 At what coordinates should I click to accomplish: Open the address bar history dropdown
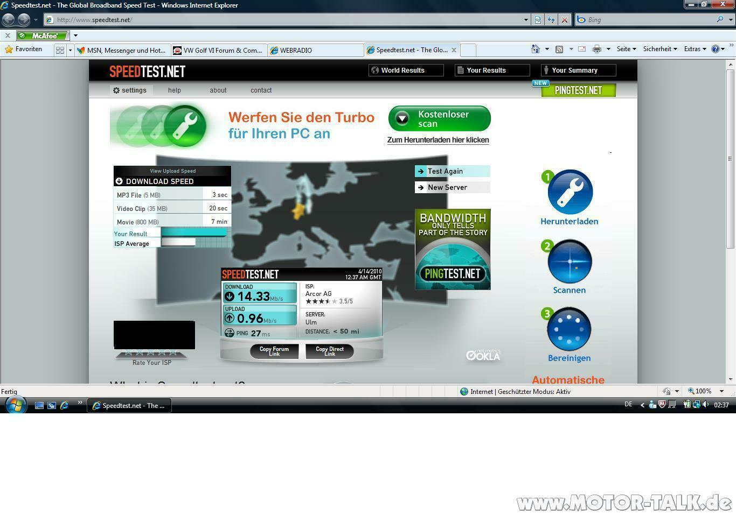[x=526, y=19]
